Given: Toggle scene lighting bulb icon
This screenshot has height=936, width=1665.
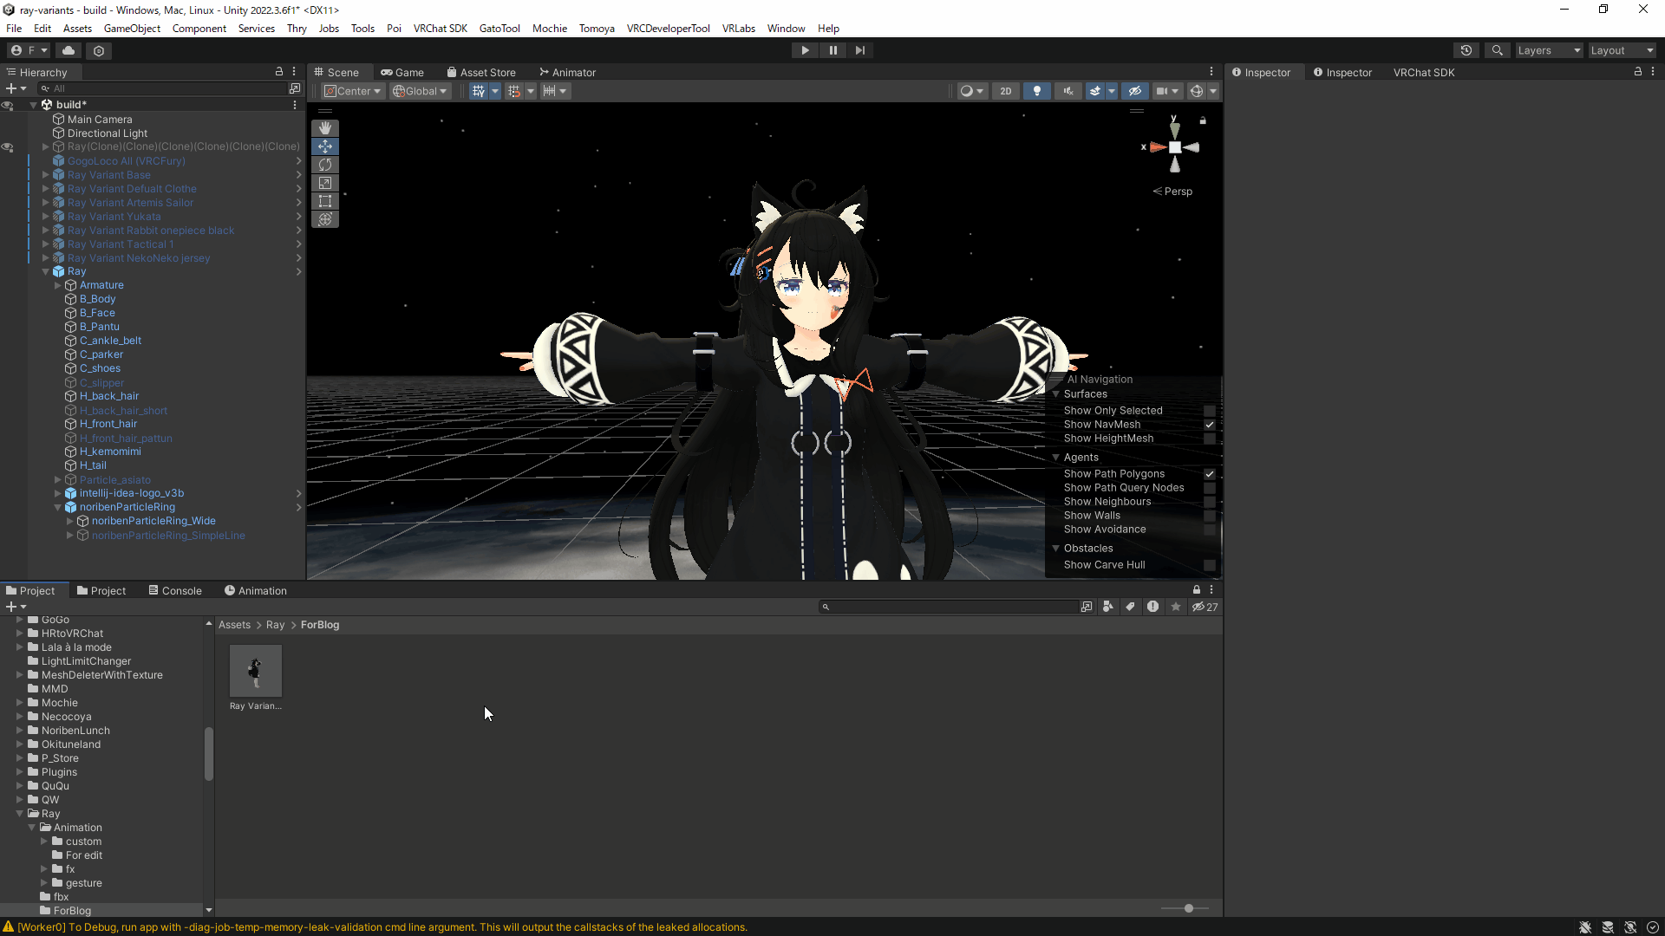Looking at the screenshot, I should (1036, 91).
